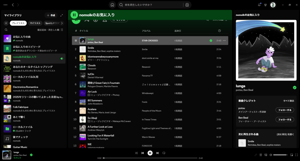
Task: Select the 80 Summers track
Action: click(x=150, y=102)
